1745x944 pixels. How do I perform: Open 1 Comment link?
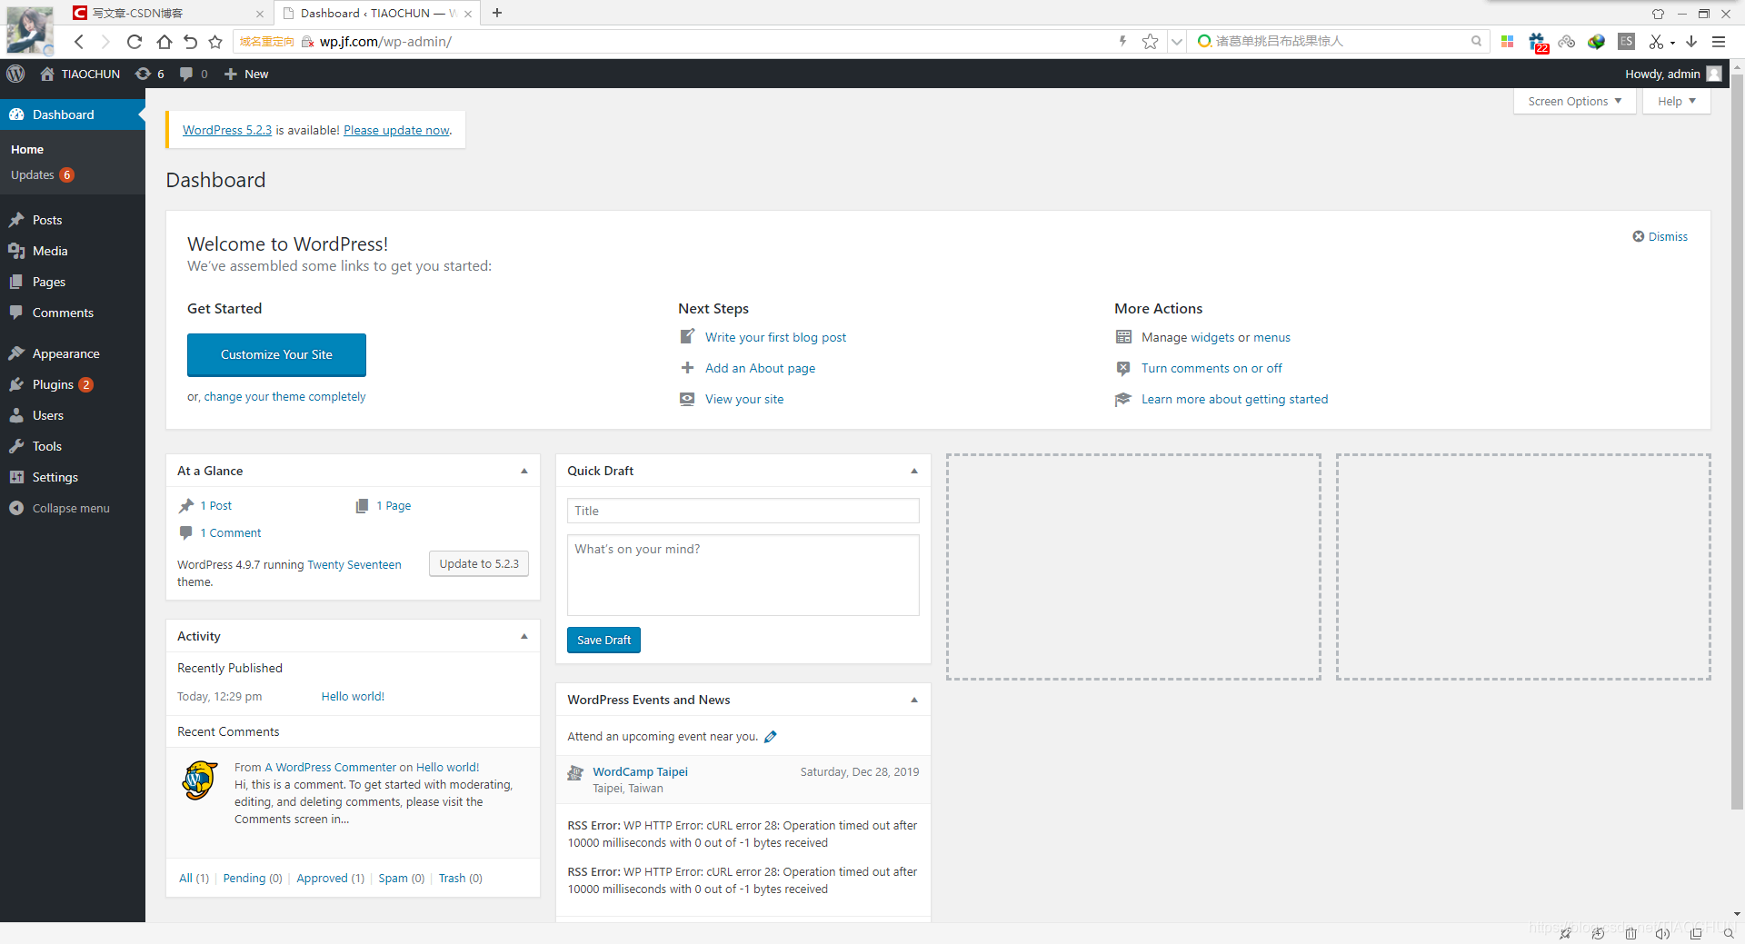pos(231,532)
